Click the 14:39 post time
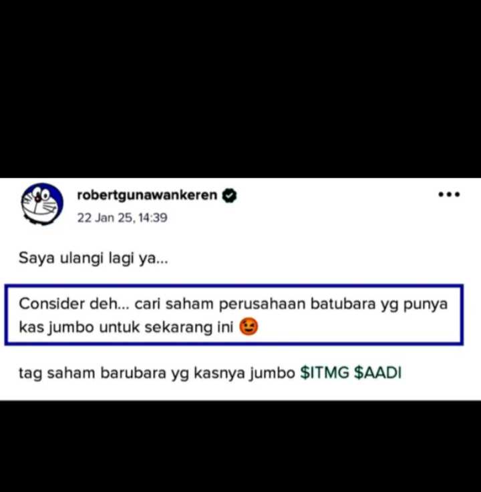 pos(152,218)
